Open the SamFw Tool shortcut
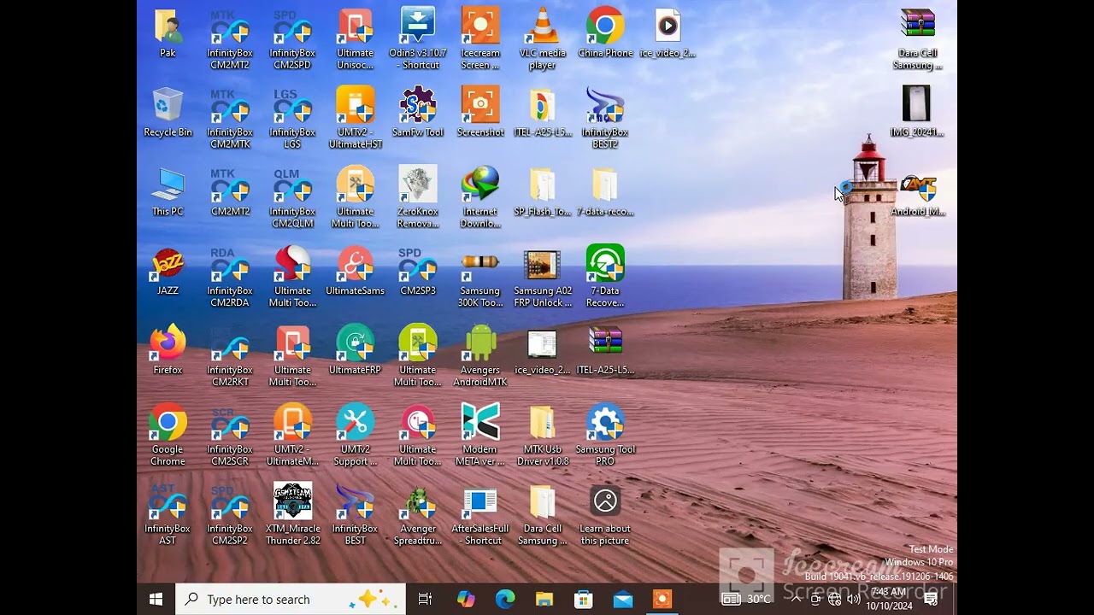Screen dimensions: 1094x615 [x=417, y=106]
